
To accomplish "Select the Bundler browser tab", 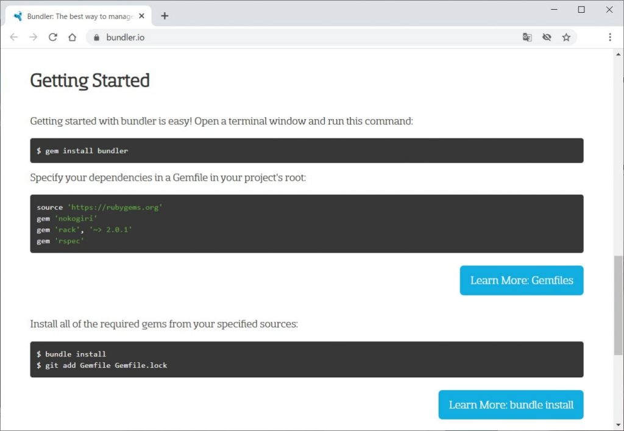I will pyautogui.click(x=79, y=16).
